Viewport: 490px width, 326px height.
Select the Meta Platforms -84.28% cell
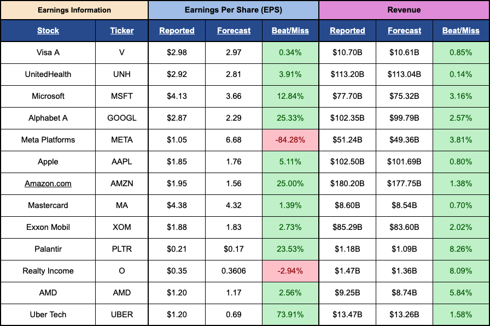(290, 140)
